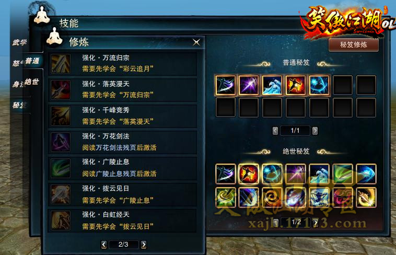Select the 强化·千峰竞秀 list row

[122, 116]
